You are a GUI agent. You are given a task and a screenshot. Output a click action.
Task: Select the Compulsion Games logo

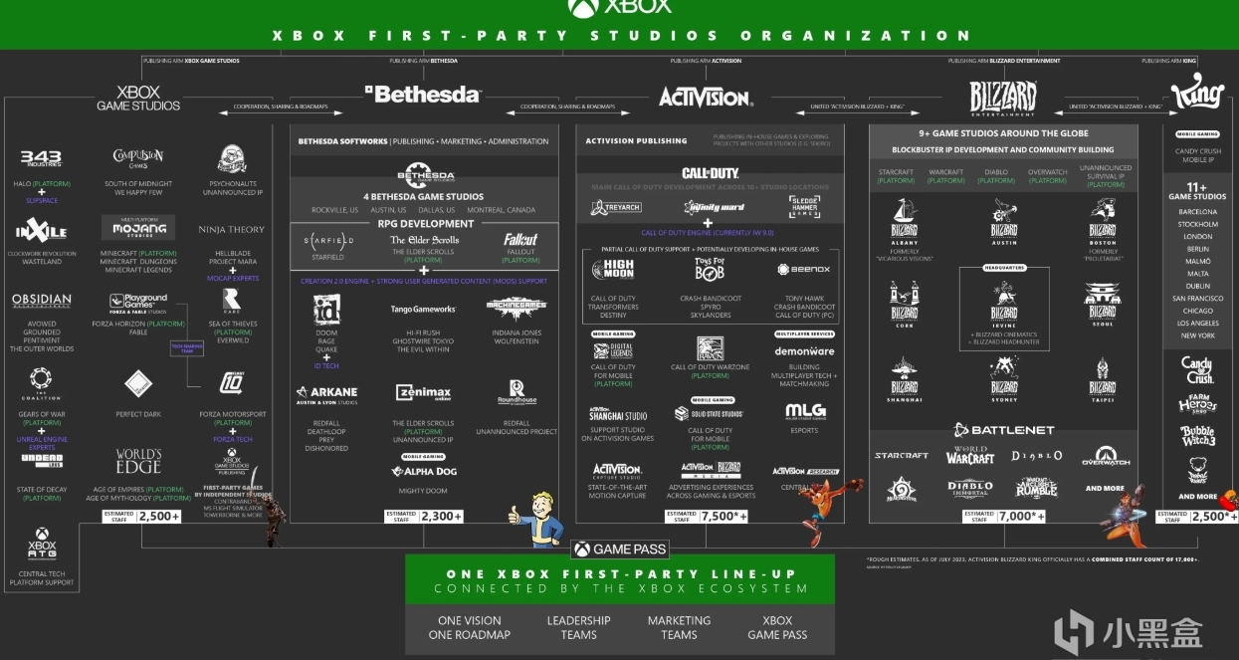[x=137, y=157]
